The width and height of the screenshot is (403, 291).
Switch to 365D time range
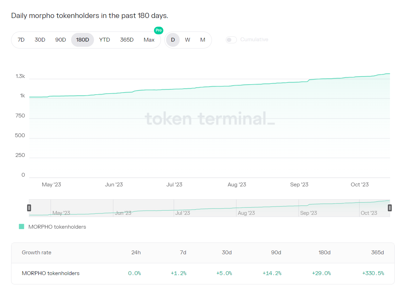[x=127, y=40]
